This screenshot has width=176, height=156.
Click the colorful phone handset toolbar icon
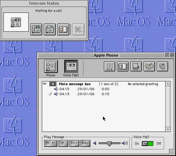[149, 66]
